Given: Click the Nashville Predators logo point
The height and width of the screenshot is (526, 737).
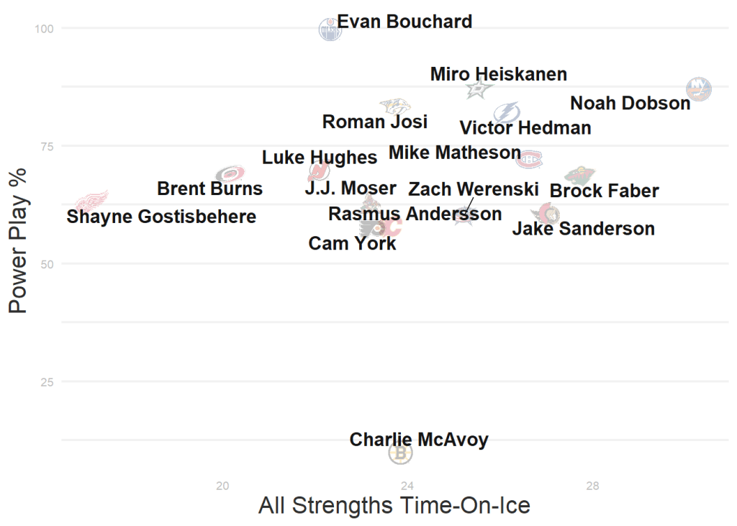Looking at the screenshot, I should tap(395, 106).
